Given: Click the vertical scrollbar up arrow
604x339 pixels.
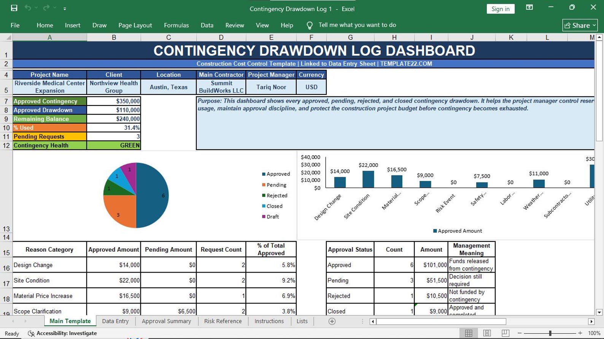Looking at the screenshot, I should tap(599, 37).
